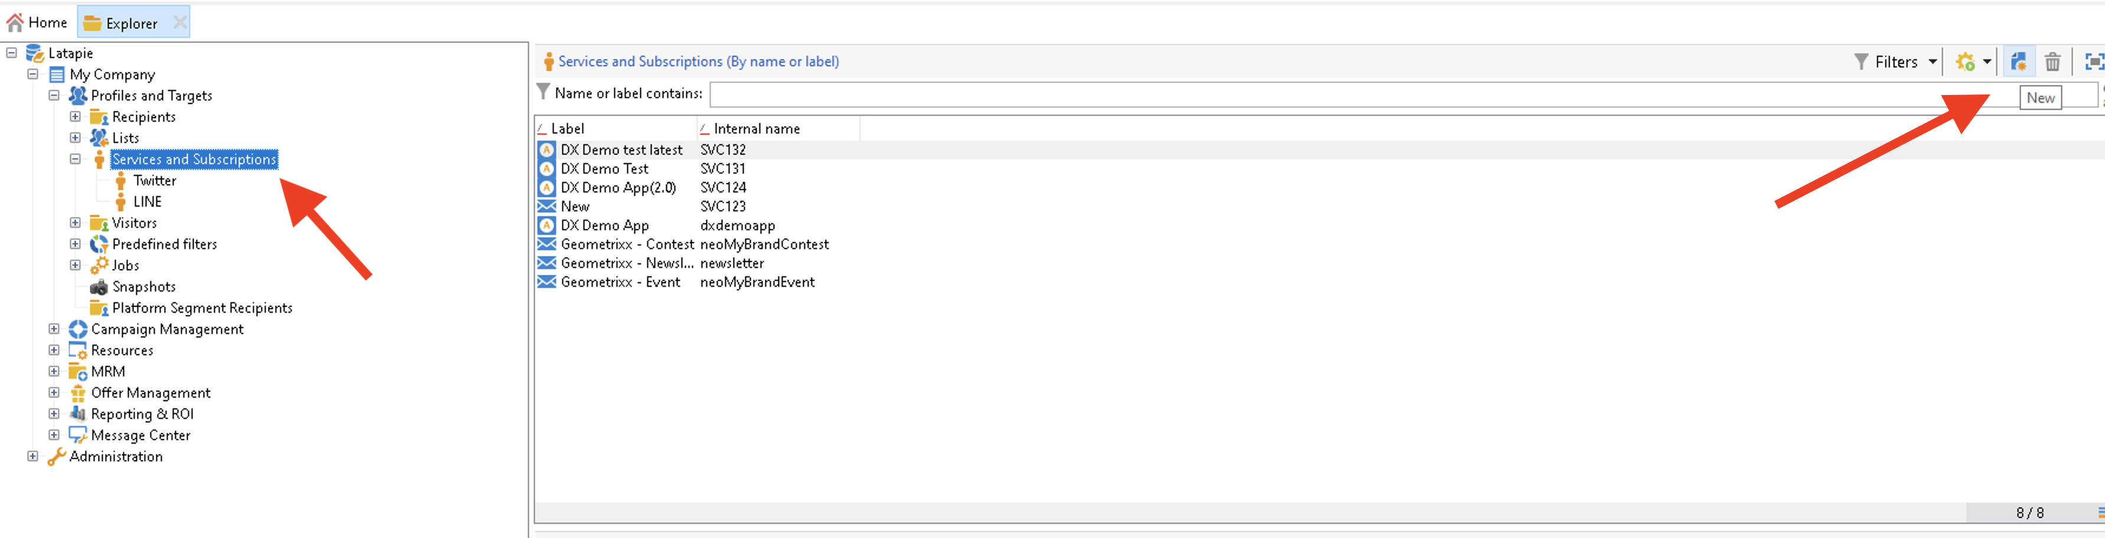Collapse Profiles and Targets node
2105x538 pixels.
pos(54,96)
